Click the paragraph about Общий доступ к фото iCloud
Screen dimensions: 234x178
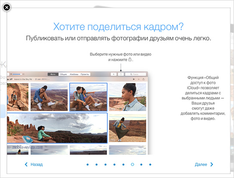203,98
